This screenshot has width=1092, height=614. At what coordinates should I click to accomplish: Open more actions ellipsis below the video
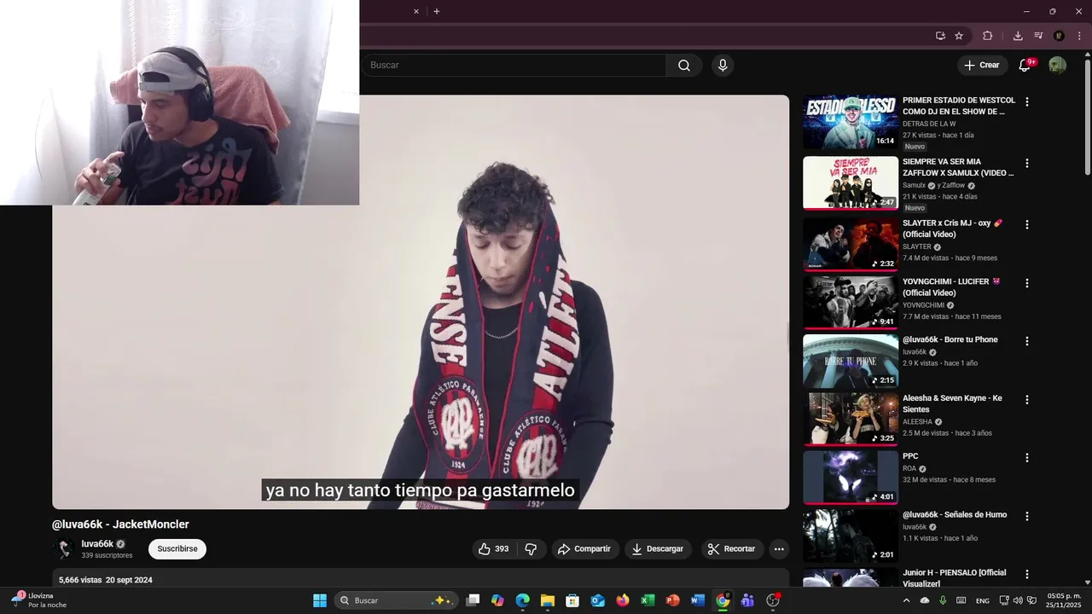[x=779, y=549]
